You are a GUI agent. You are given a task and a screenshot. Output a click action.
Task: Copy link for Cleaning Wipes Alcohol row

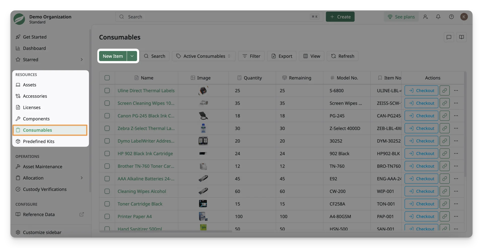pyautogui.click(x=445, y=191)
